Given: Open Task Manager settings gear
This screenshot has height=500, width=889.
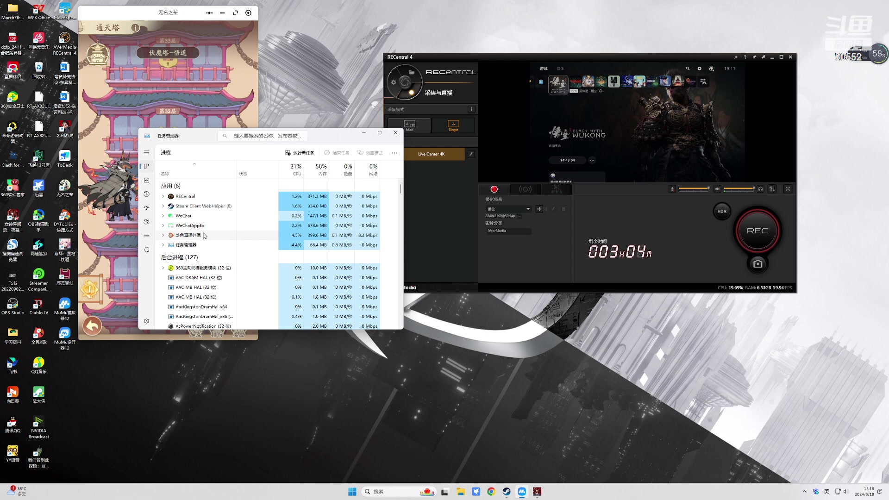Looking at the screenshot, I should click(146, 321).
